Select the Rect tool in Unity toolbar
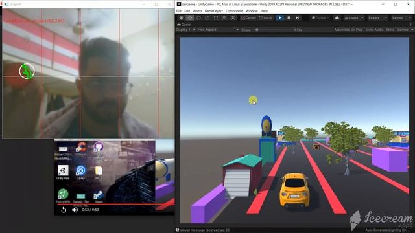This screenshot has height=233, width=415. [216, 17]
